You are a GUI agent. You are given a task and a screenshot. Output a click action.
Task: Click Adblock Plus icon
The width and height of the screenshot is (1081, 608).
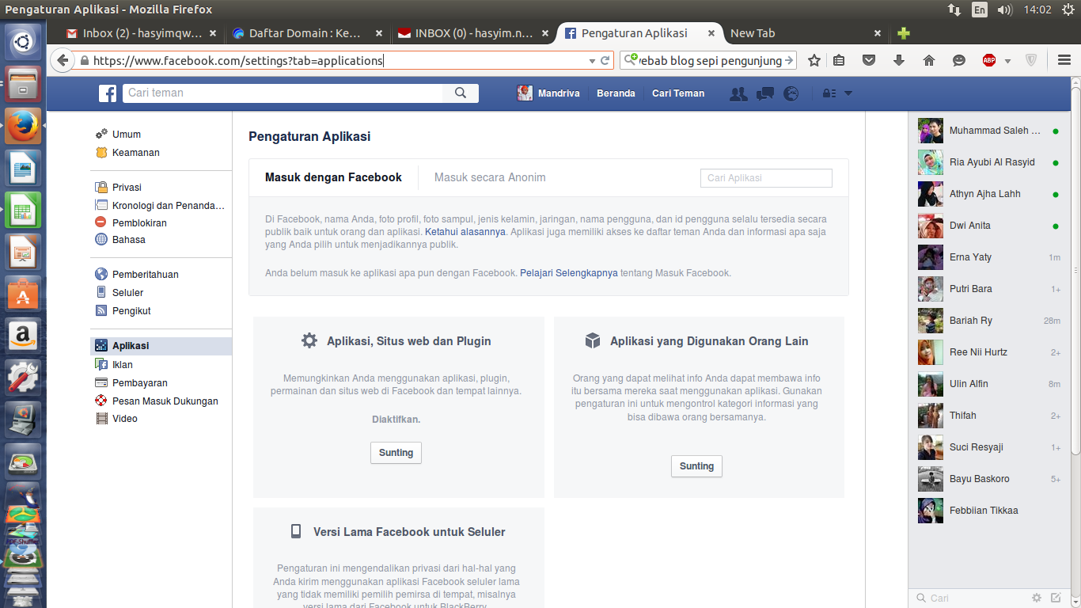[989, 60]
